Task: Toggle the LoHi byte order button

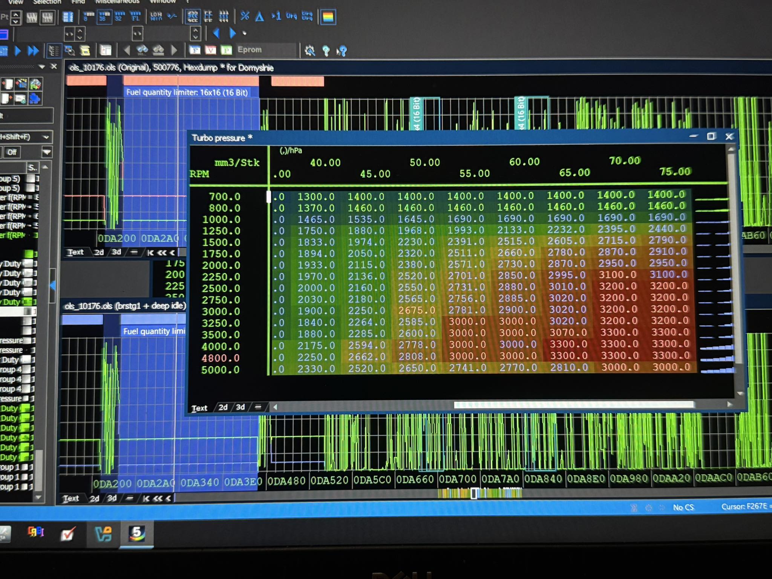Action: pos(156,16)
